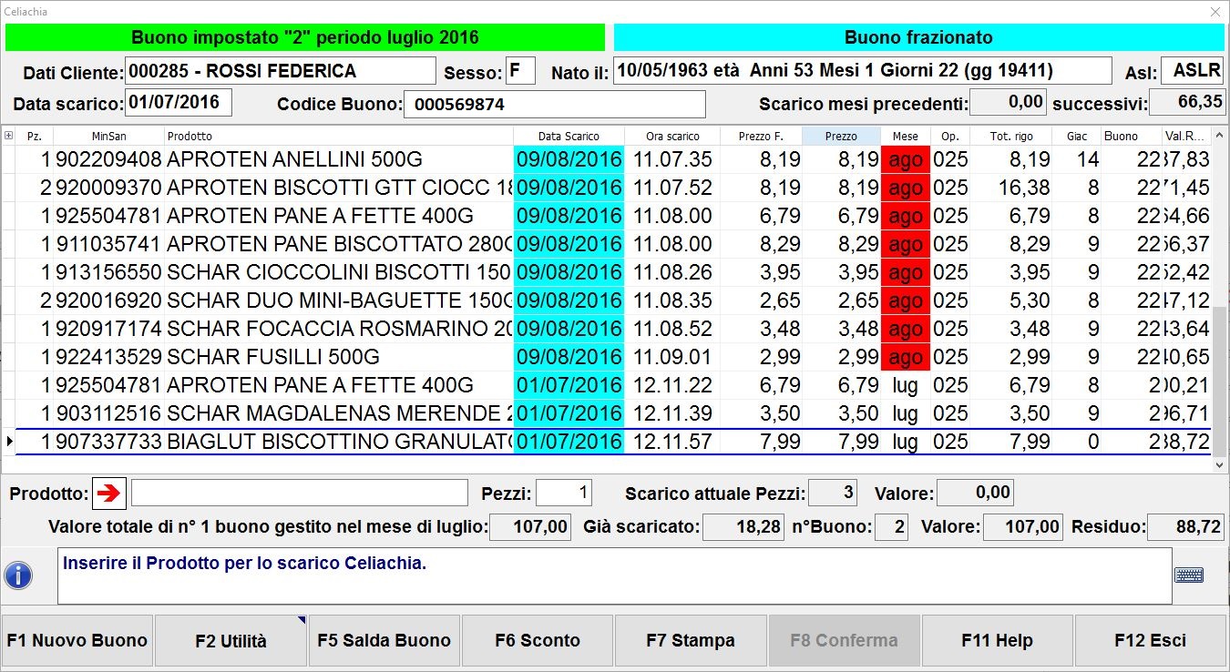Close the Celiachia window
The image size is (1230, 672).
click(x=1215, y=12)
